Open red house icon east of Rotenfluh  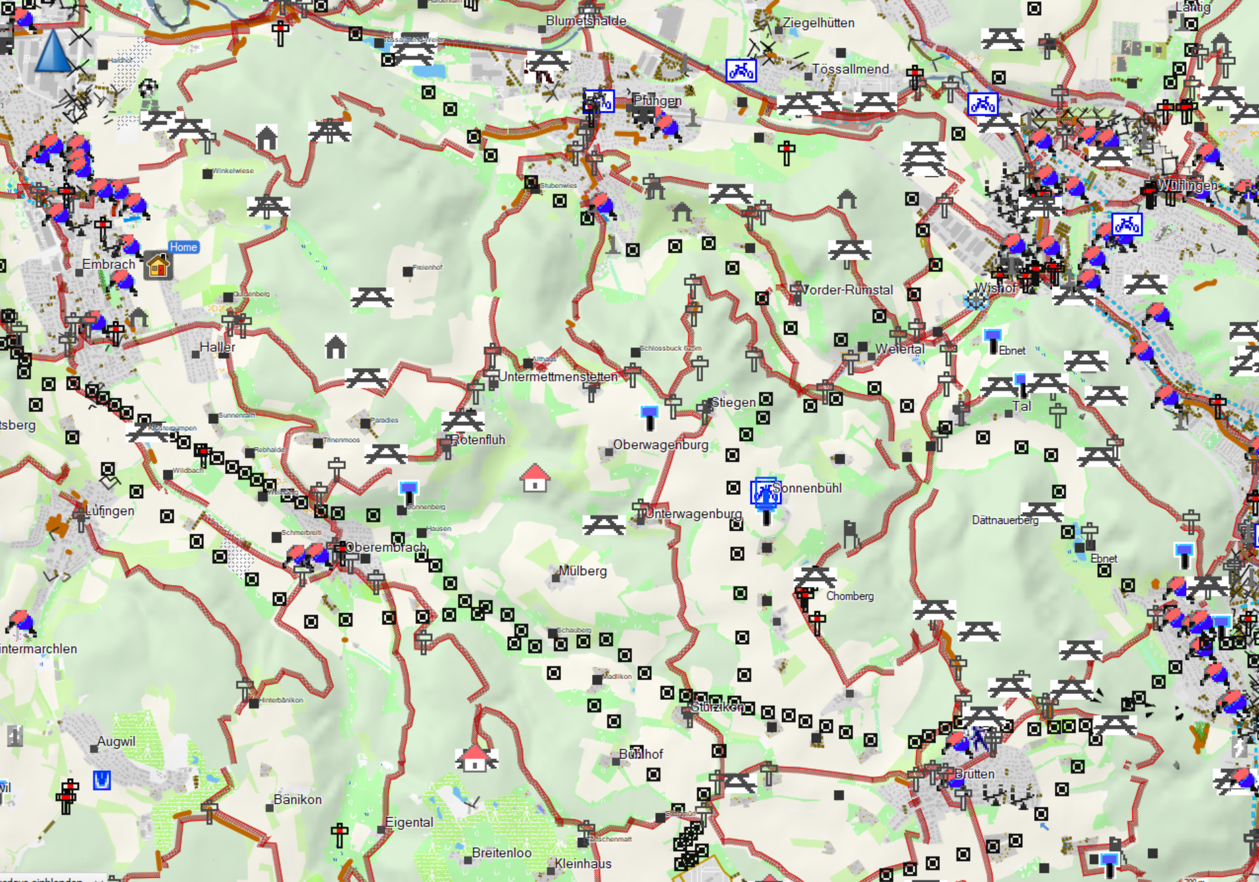tap(535, 478)
